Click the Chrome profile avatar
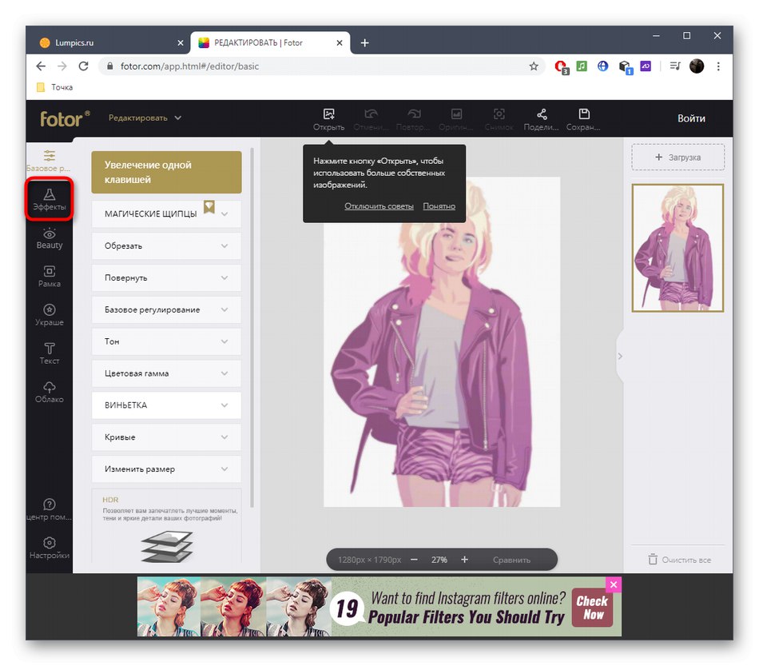 (x=697, y=66)
